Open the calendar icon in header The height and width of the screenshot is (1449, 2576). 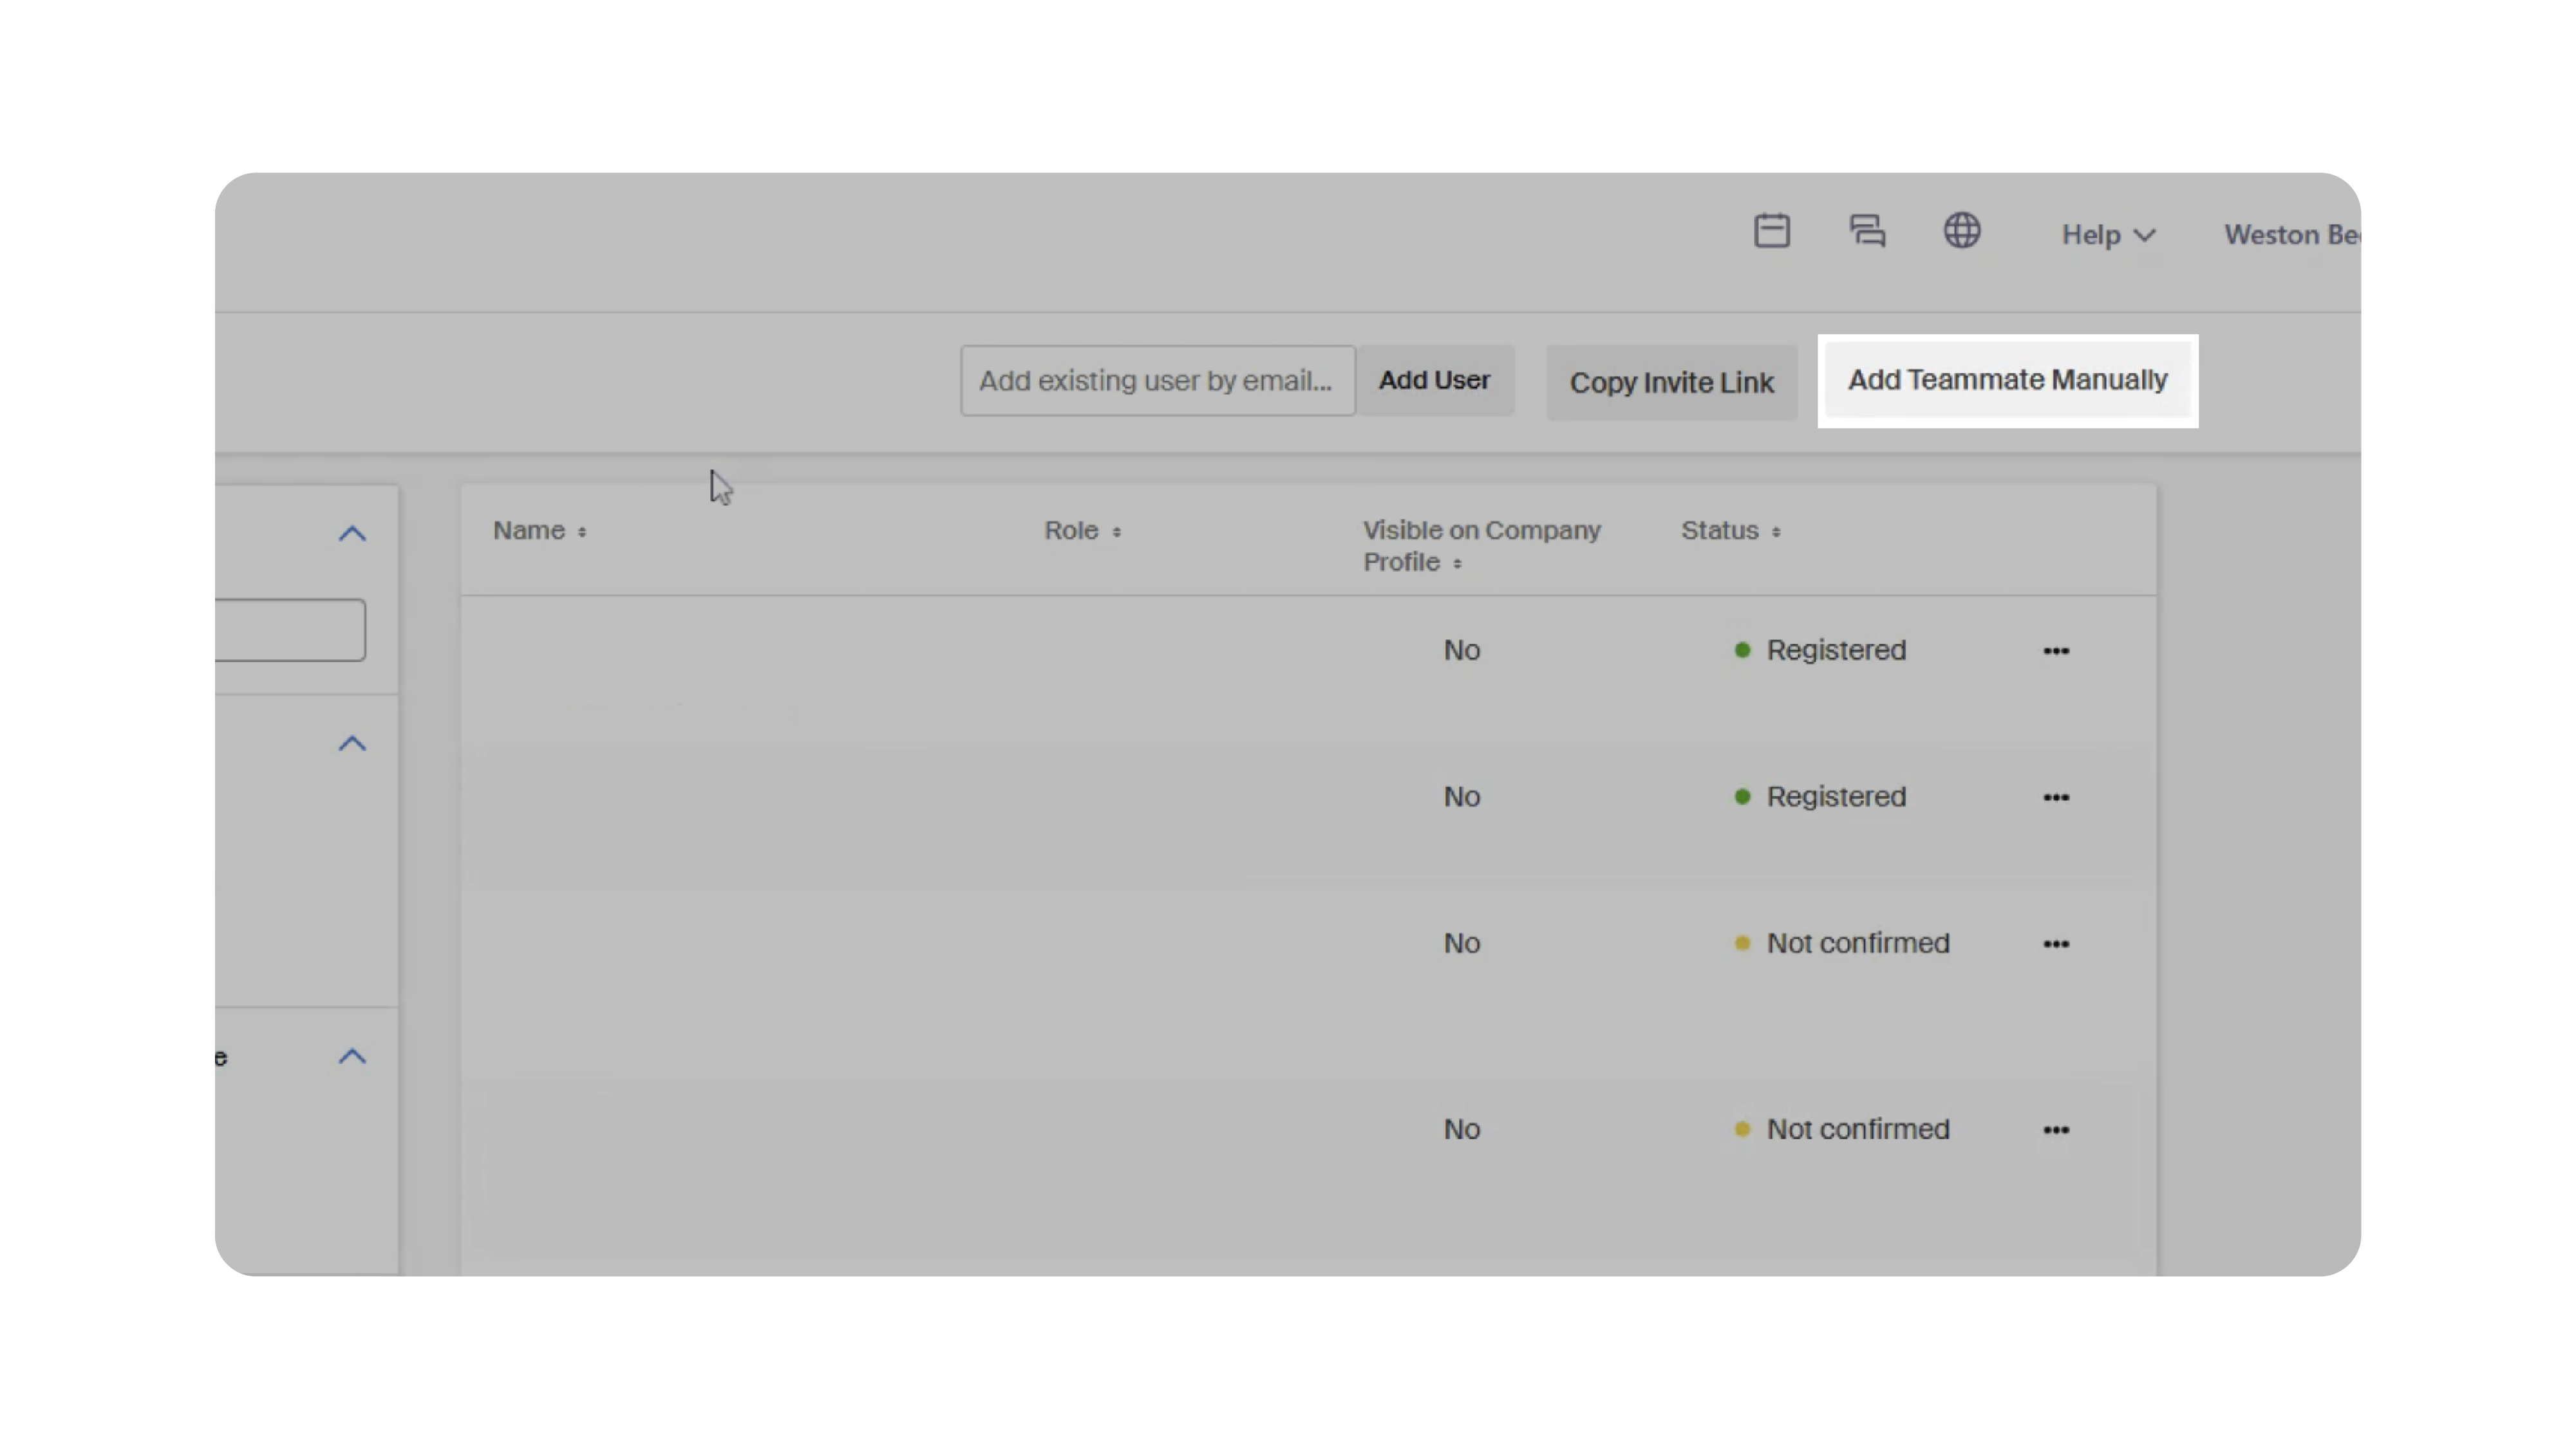(1771, 231)
